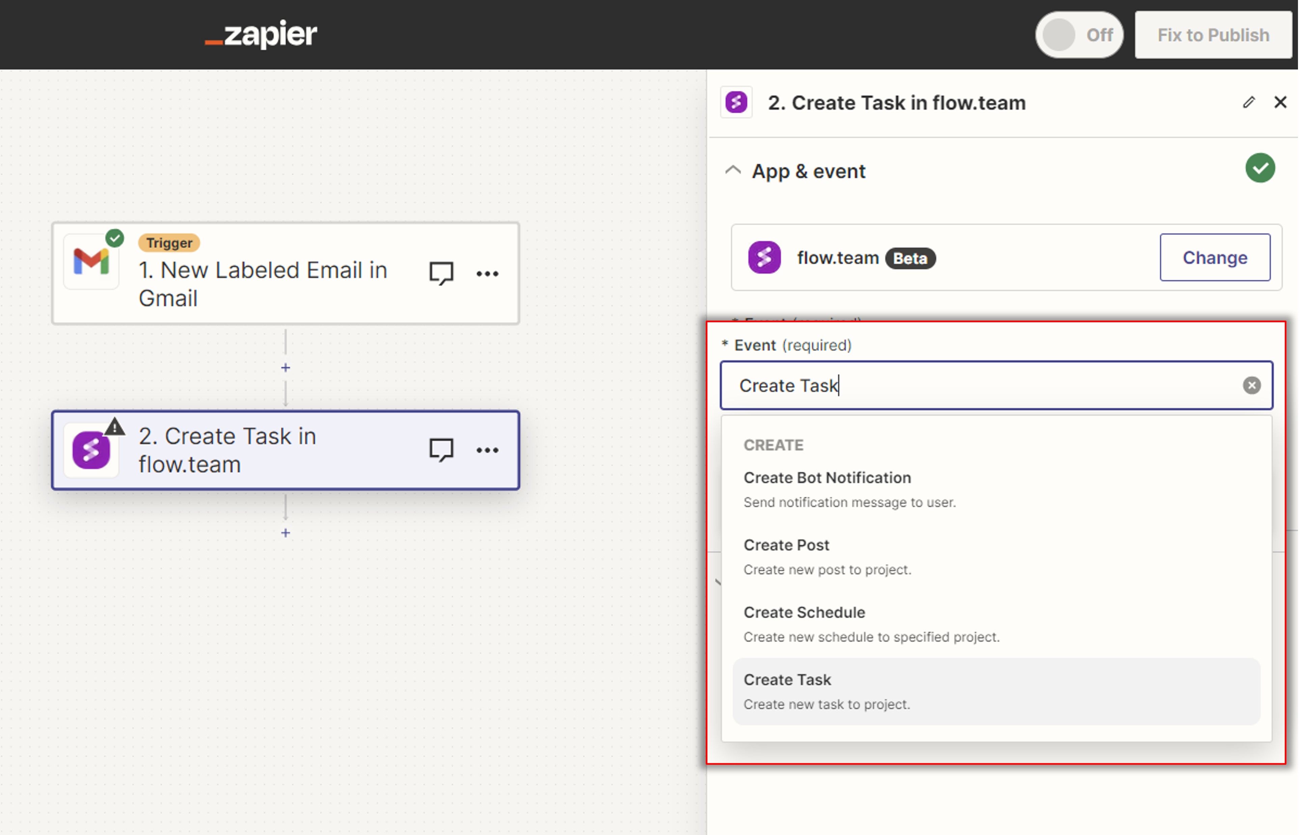The height and width of the screenshot is (835, 1300).
Task: Click the Zapier logo in header
Action: [x=261, y=35]
